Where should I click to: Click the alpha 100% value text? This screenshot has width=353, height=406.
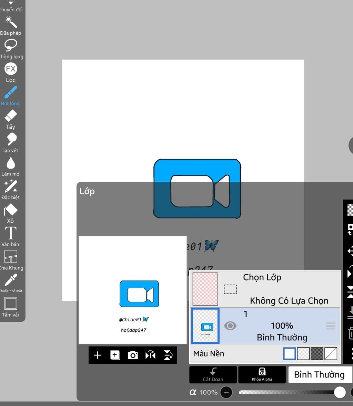208,392
